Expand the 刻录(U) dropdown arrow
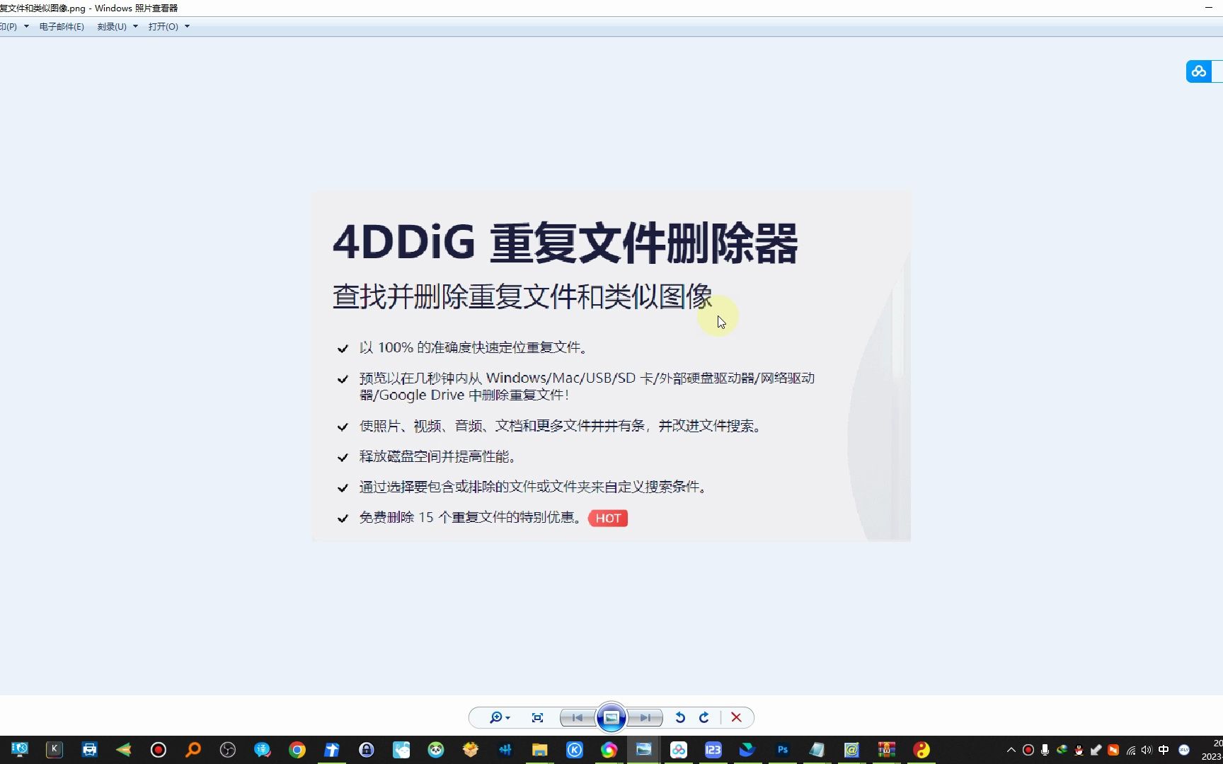The image size is (1223, 764). click(135, 27)
